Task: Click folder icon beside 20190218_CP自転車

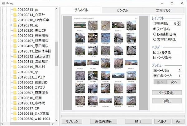Action: pyautogui.click(x=15, y=20)
